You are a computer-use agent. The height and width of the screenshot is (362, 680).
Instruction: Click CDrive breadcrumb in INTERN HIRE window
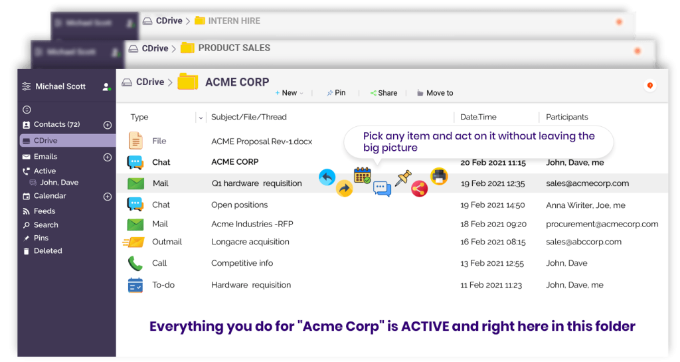(x=169, y=21)
